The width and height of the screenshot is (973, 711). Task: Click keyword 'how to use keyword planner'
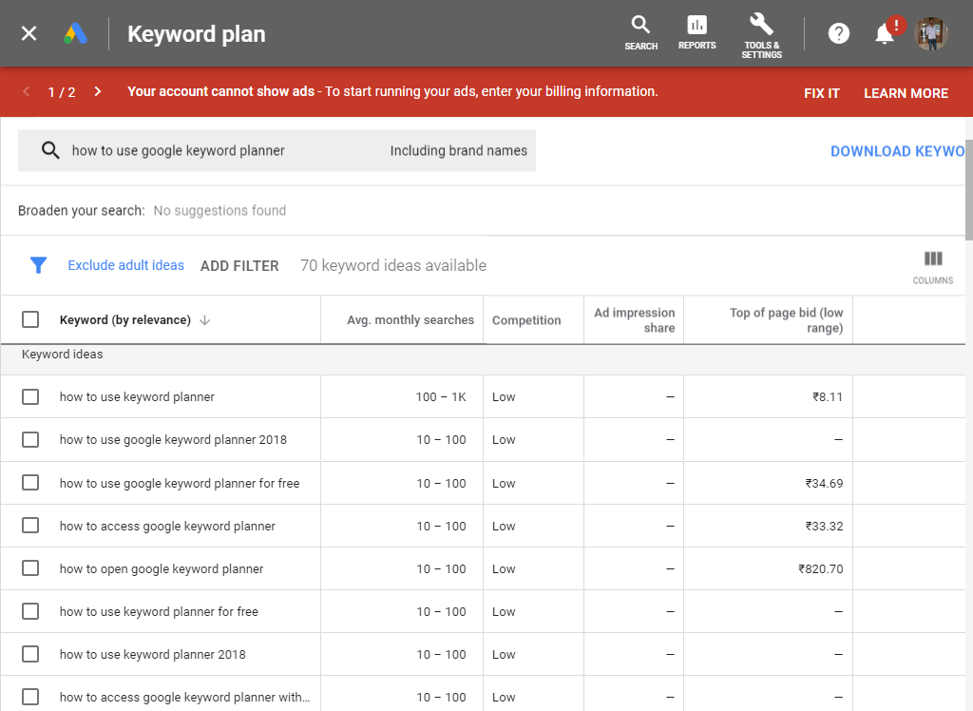(137, 396)
